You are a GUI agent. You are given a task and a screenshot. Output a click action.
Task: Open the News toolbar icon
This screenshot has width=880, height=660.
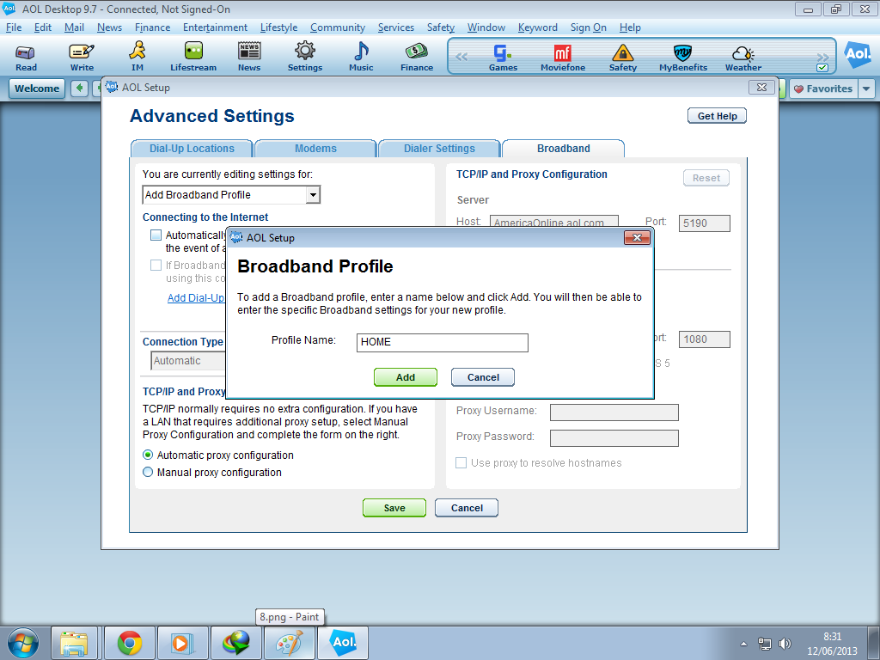click(x=249, y=58)
